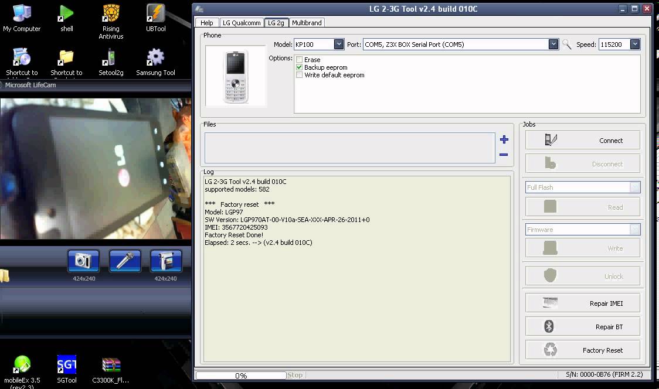Click the supported models: 582 log line
The width and height of the screenshot is (659, 389).
pyautogui.click(x=237, y=189)
